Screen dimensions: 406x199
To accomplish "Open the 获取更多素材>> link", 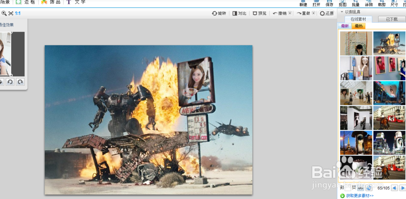I will 360,196.
